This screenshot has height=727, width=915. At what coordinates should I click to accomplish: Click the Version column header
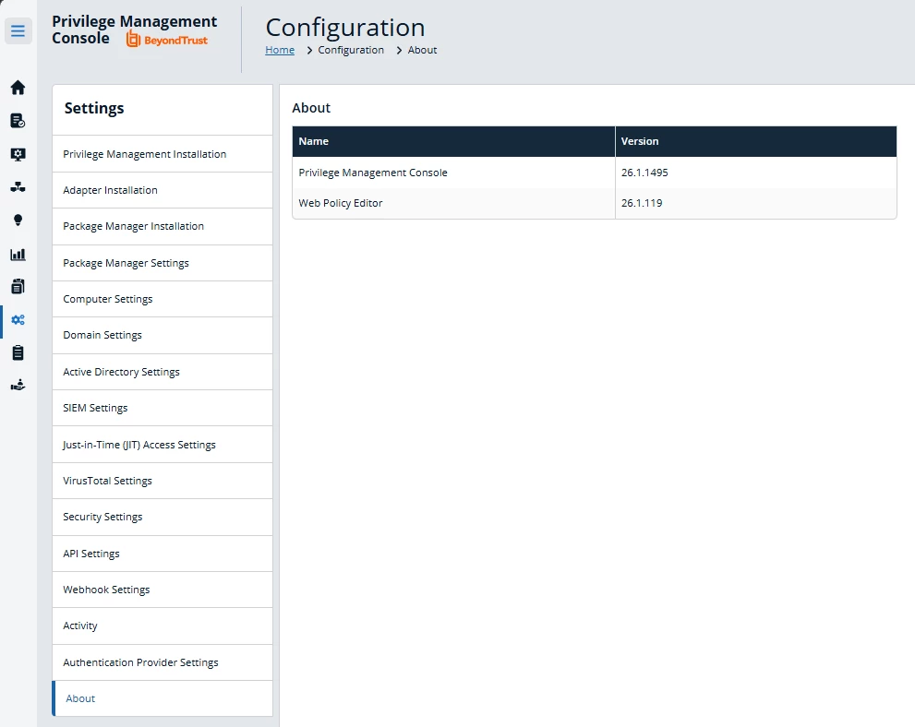click(755, 142)
